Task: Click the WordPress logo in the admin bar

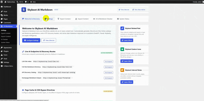Action: [x=2, y=2]
